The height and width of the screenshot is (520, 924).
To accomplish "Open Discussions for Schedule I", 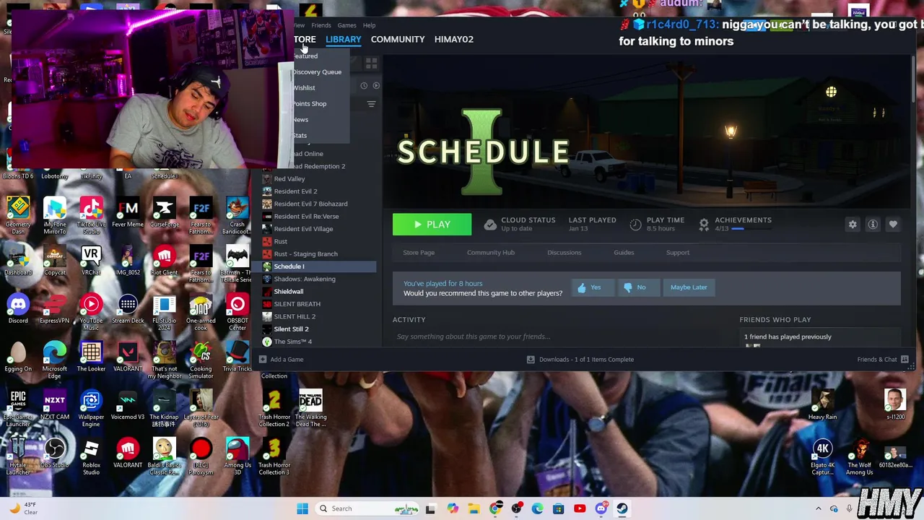I will [564, 253].
